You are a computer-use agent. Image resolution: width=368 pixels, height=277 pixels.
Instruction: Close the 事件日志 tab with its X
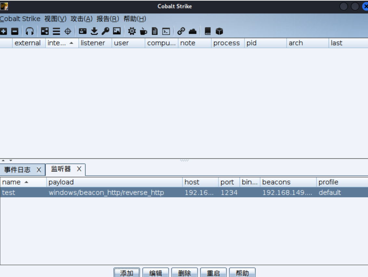click(39, 170)
